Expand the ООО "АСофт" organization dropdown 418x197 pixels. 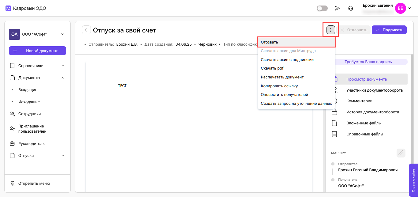[x=62, y=34]
